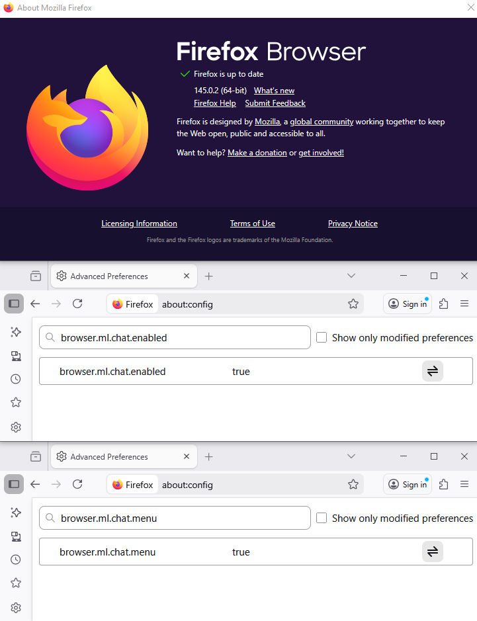The image size is (477, 621).
Task: Open Bookmarks sidebar star in chat.enabled window
Action: pos(16,403)
